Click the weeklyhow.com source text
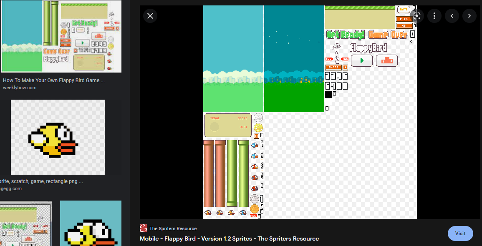Screen dimensions: 482x246 (20, 88)
